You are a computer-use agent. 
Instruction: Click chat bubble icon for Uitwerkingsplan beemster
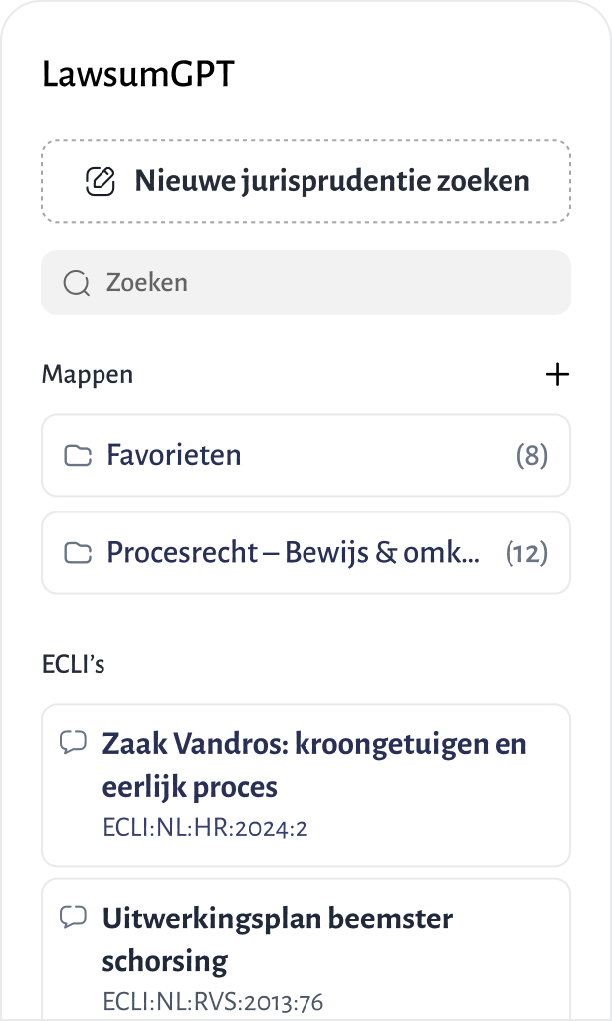pos(73,917)
